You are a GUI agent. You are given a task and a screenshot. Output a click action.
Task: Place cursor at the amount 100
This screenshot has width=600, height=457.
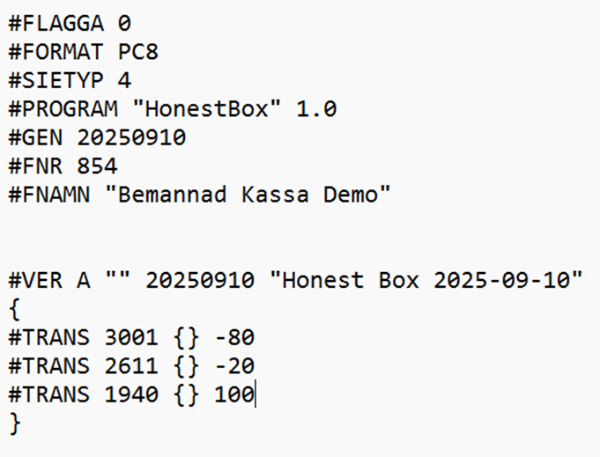tap(233, 394)
